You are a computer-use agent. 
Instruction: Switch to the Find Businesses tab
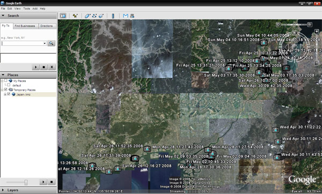click(25, 26)
